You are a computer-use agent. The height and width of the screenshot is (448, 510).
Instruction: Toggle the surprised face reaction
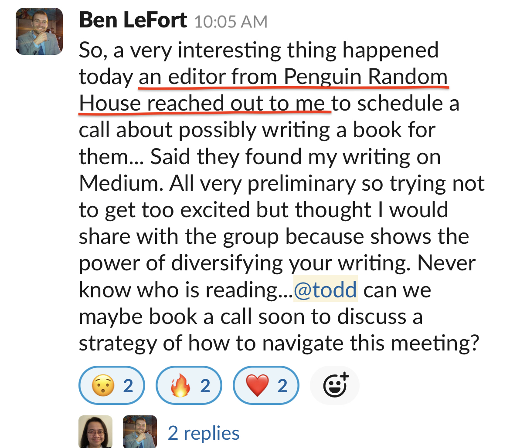(x=111, y=386)
